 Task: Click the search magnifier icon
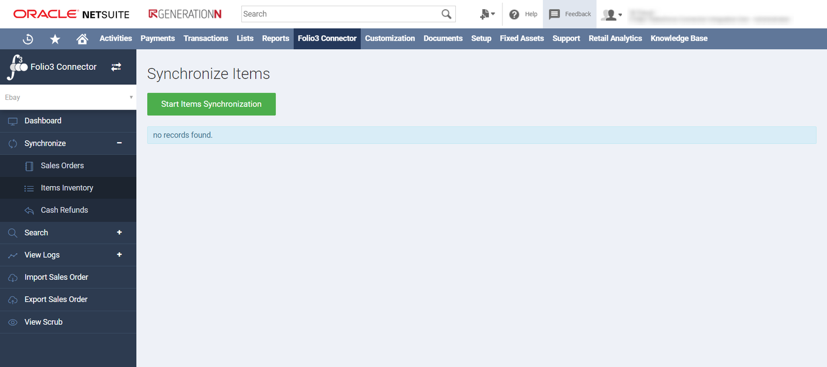click(447, 14)
